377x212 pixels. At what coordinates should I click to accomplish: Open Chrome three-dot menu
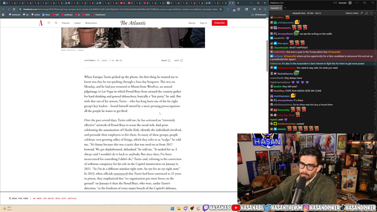[x=265, y=9]
